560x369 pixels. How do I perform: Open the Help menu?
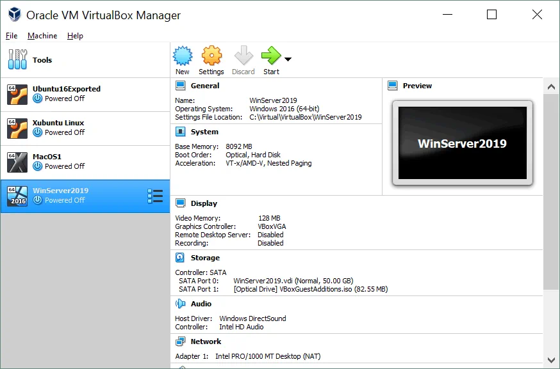(x=75, y=36)
